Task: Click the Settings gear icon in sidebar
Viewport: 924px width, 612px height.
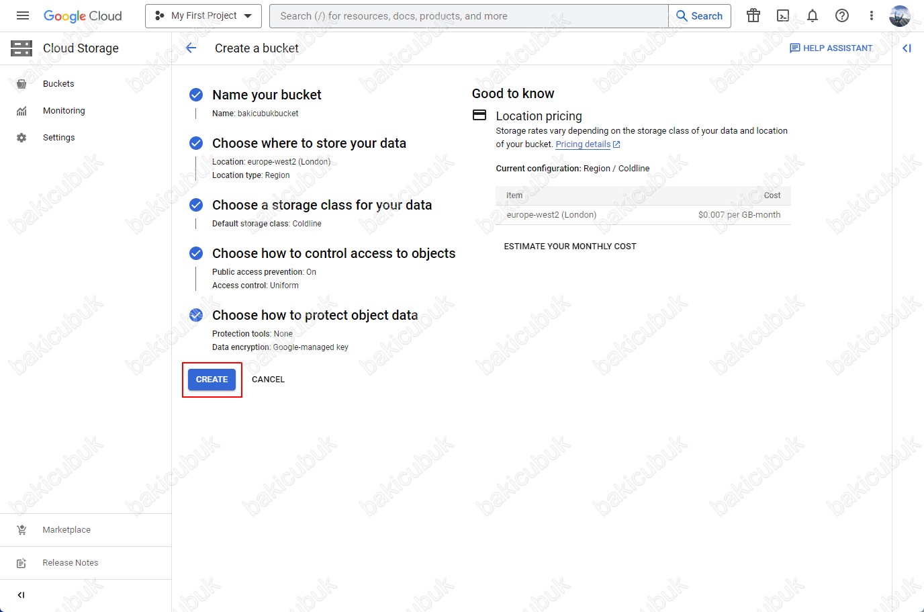Action: [21, 138]
